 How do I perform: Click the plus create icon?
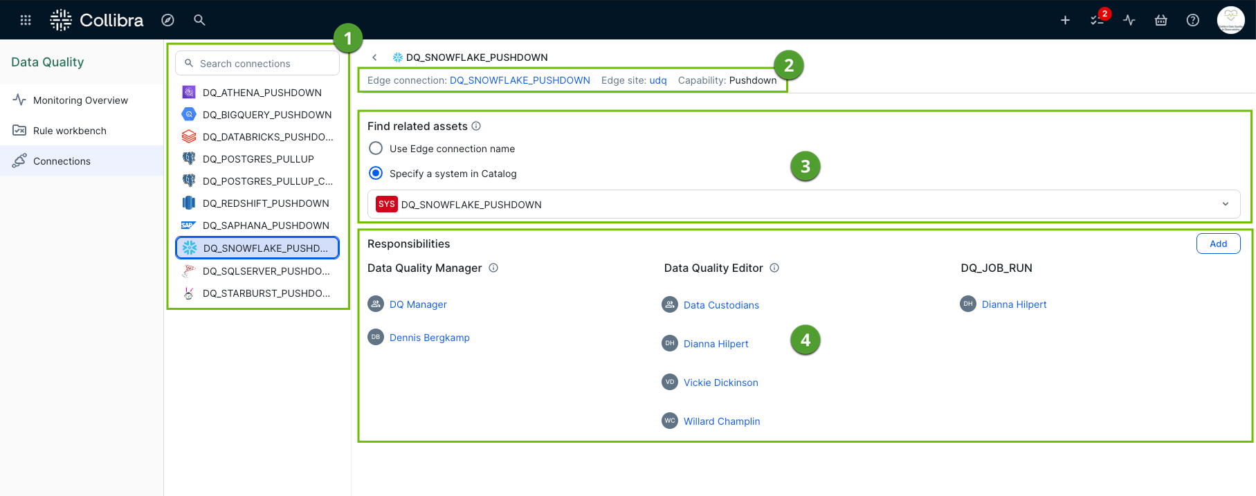(x=1066, y=20)
